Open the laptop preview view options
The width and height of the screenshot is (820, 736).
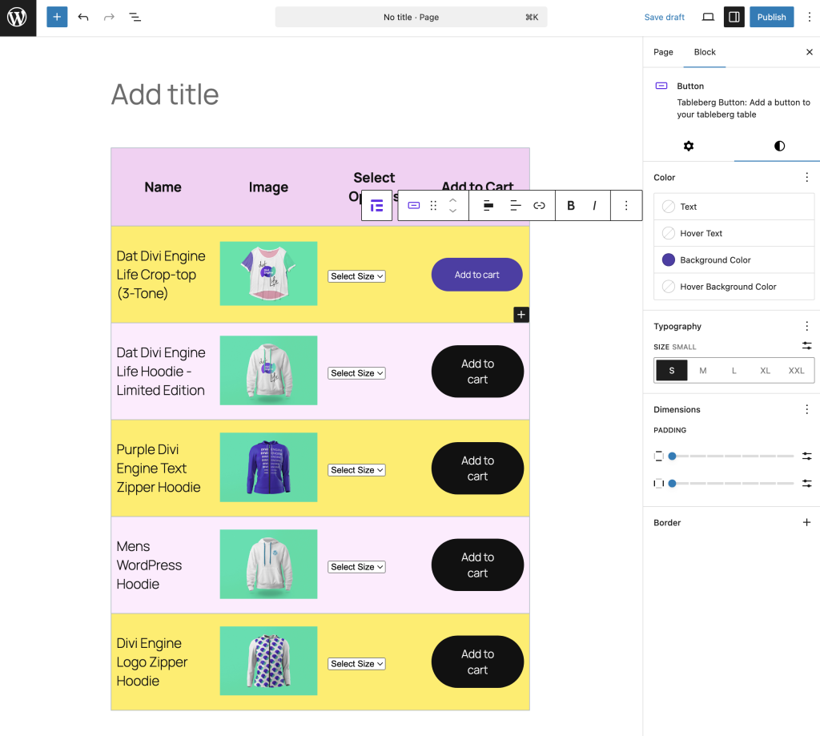click(x=708, y=18)
